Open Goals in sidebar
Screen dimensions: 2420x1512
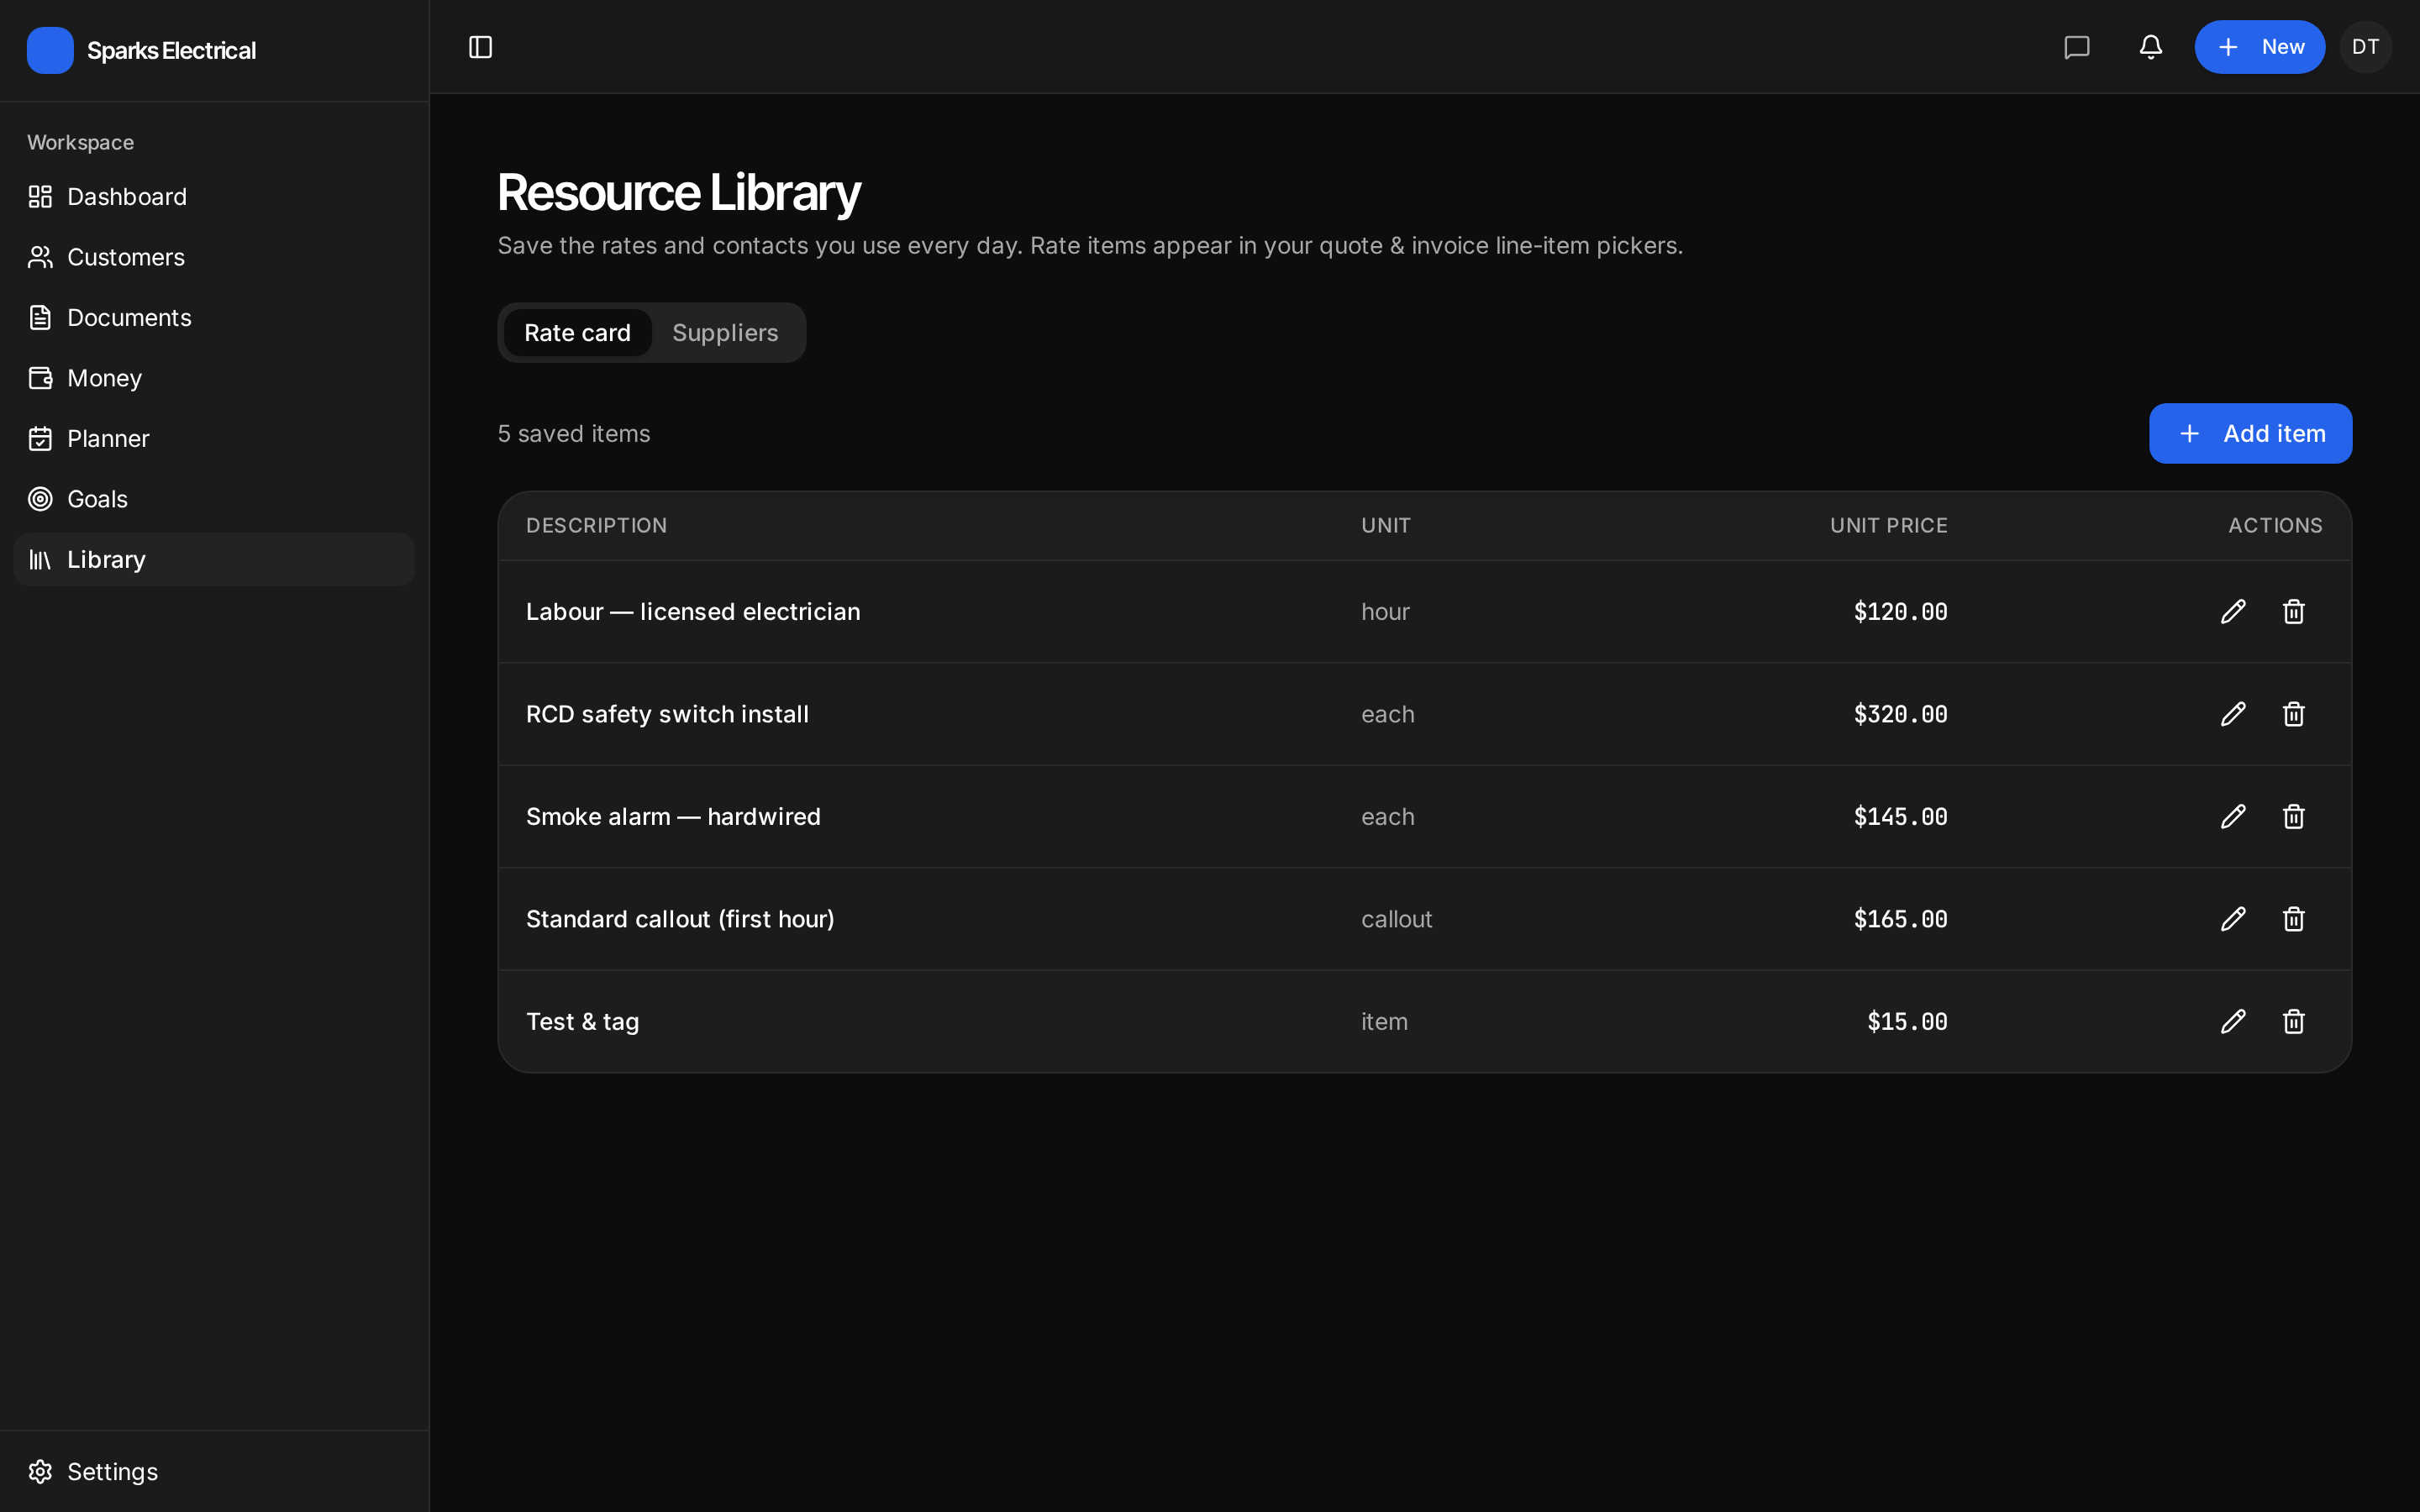point(214,499)
